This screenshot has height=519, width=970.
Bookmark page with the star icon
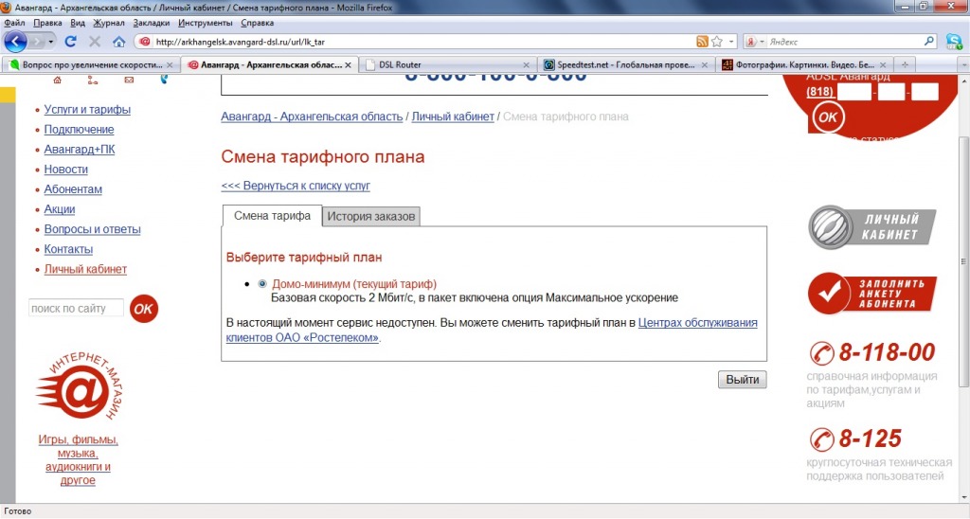pyautogui.click(x=717, y=42)
